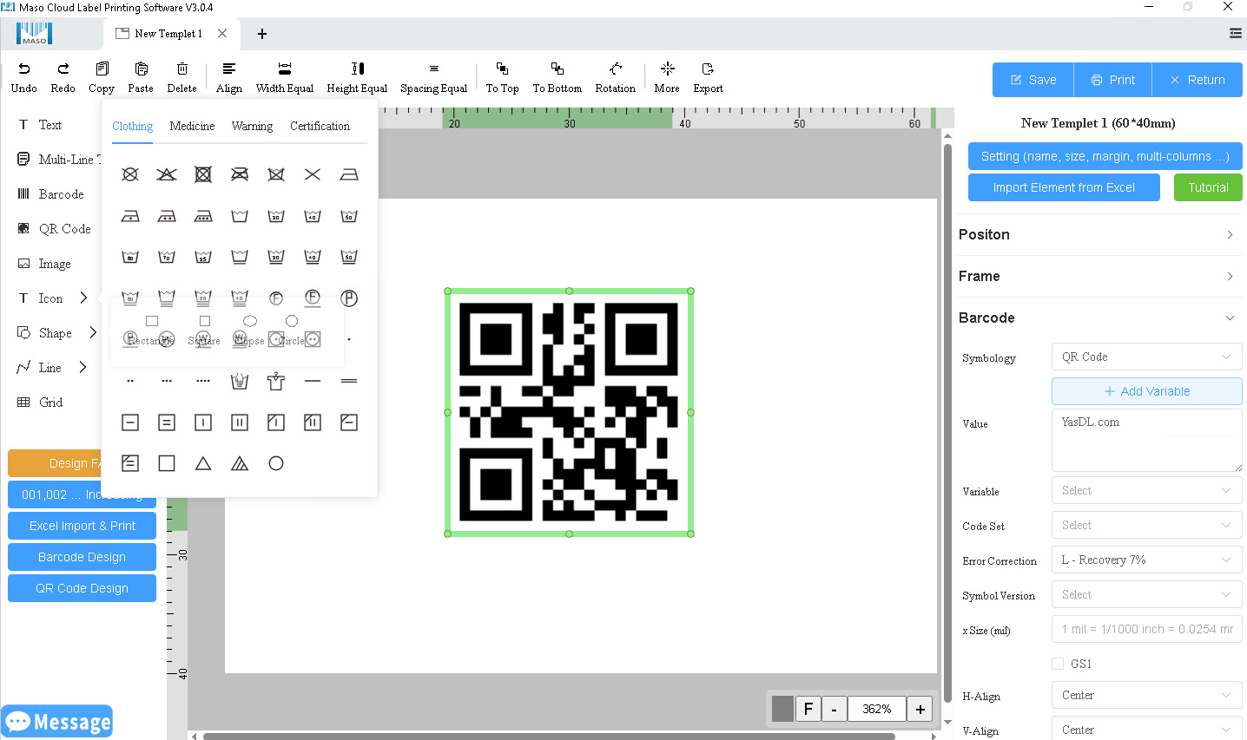Apply Height Equal to elements
This screenshot has height=740, width=1247.
click(x=357, y=77)
